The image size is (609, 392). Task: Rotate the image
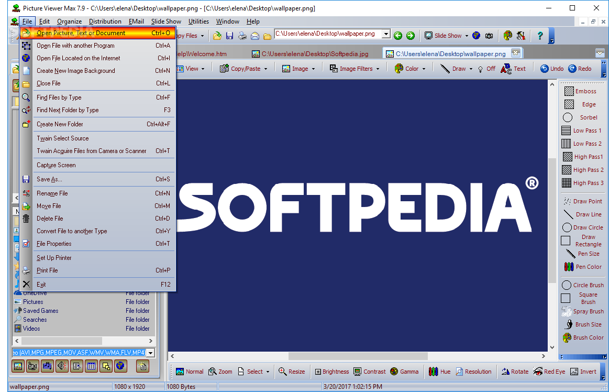(x=515, y=372)
